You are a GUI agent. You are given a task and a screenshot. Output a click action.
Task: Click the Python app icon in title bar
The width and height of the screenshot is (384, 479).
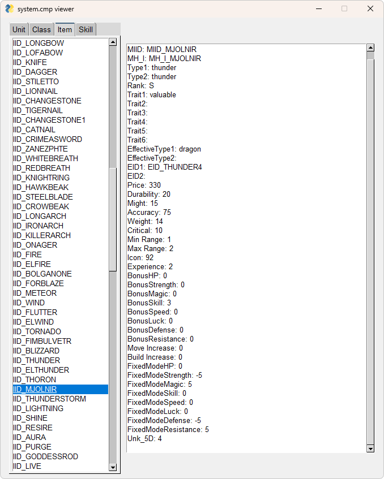click(10, 9)
